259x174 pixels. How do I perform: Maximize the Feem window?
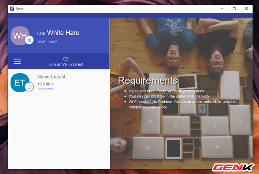coord(234,8)
